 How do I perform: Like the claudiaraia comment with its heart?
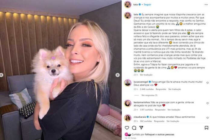click(x=208, y=118)
